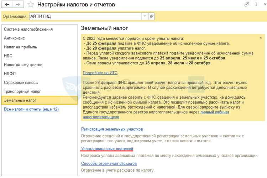This screenshot has height=178, width=267.
Task: Open Уплата авансовых платежей link
Action: [x=107, y=149]
